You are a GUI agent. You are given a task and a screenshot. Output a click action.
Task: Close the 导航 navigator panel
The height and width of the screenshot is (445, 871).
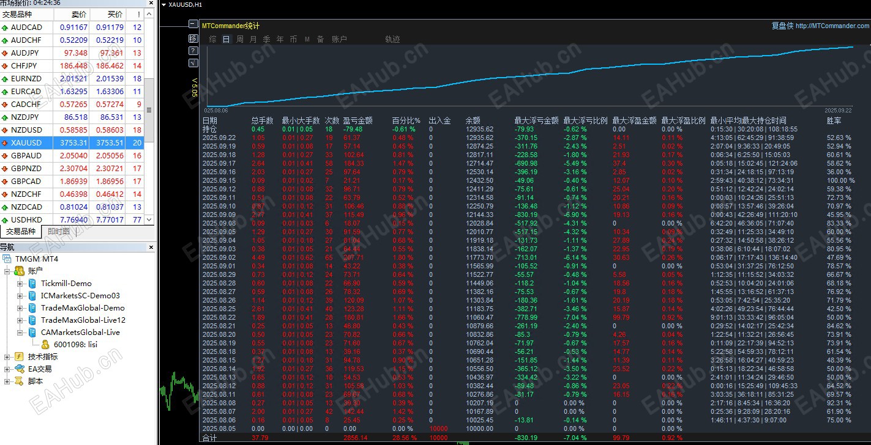coord(152,247)
